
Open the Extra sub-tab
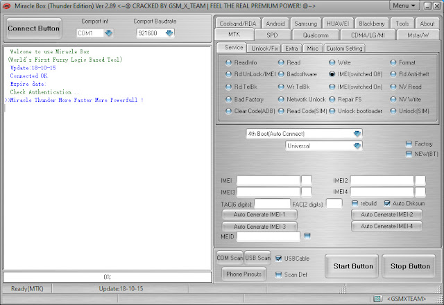point(291,49)
